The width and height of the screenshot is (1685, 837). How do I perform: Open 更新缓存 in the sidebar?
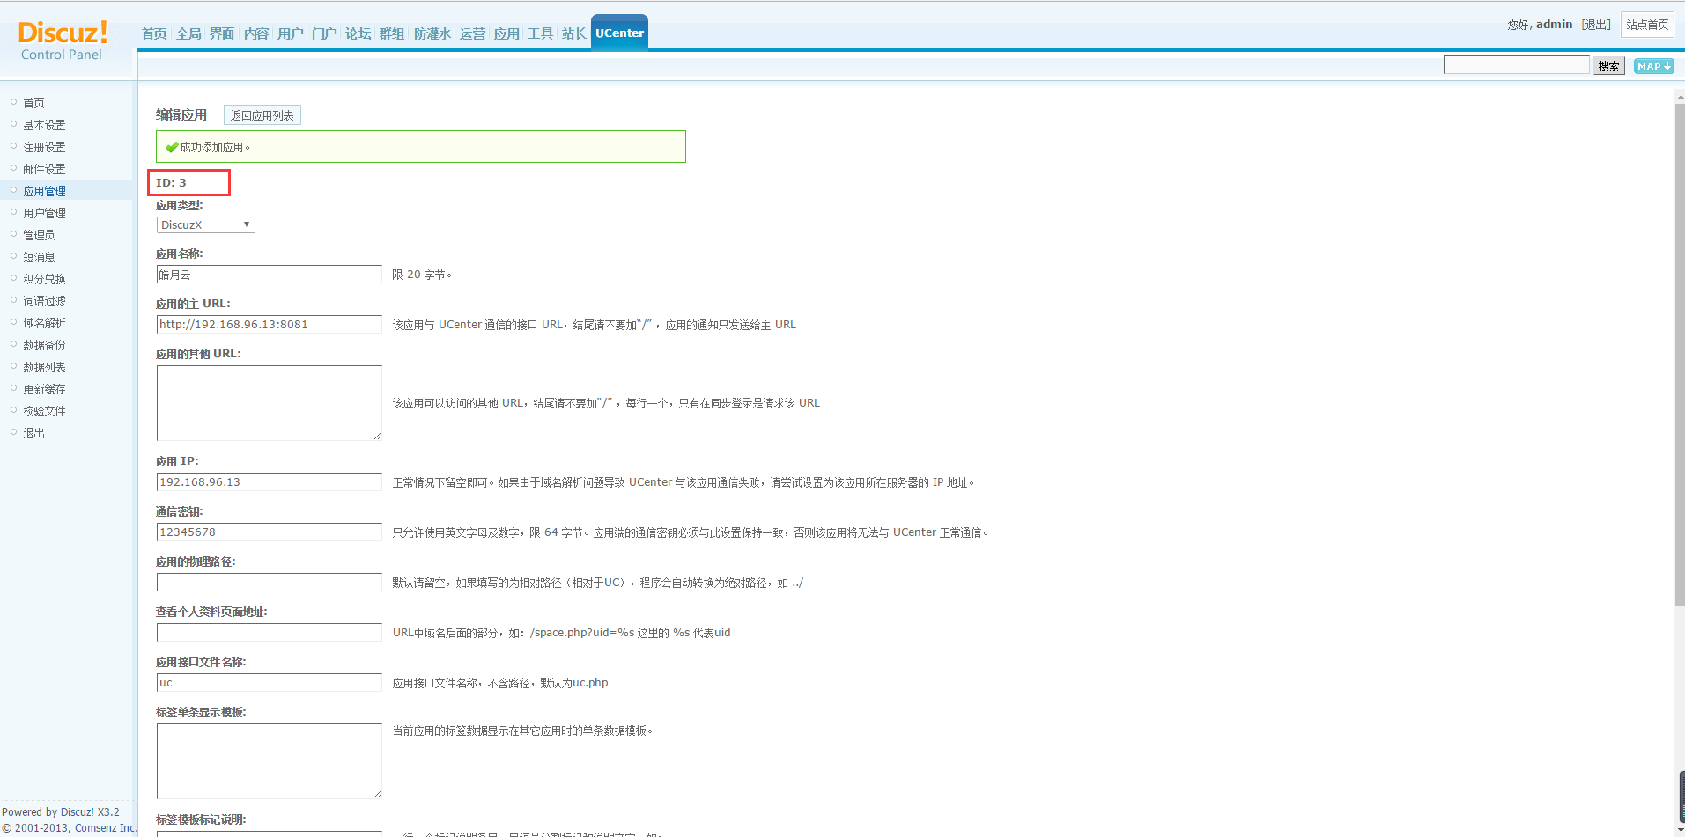tap(44, 389)
